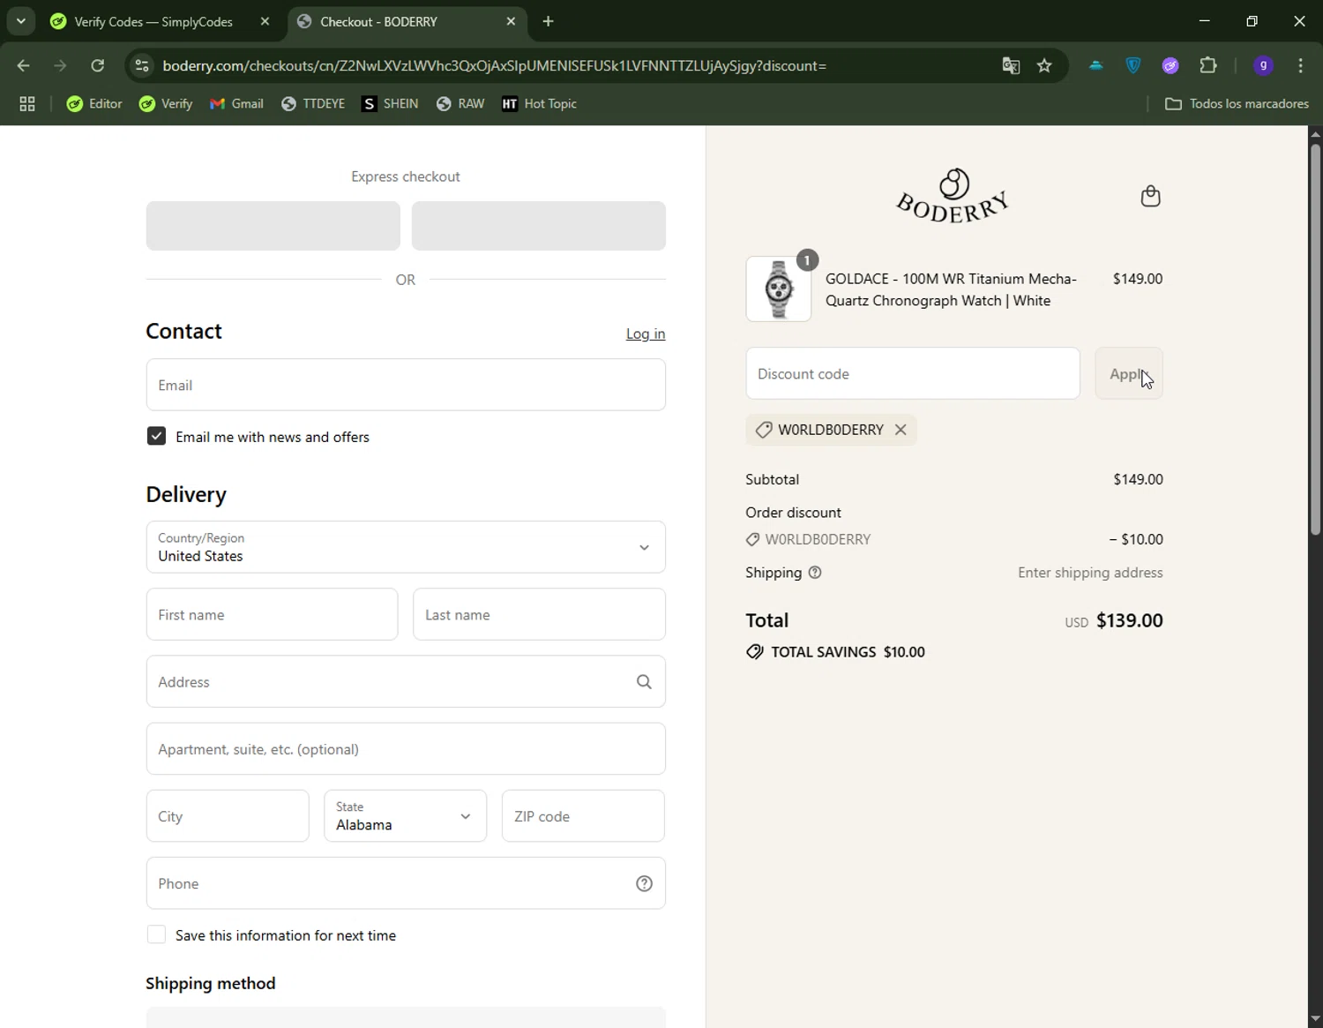Click the WORLDBODERRY tag under Order discount

pyautogui.click(x=809, y=539)
